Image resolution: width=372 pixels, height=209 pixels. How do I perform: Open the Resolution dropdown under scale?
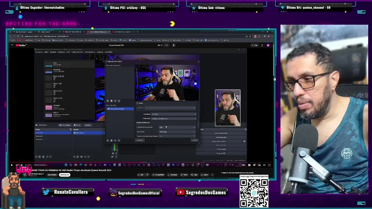click(x=170, y=108)
